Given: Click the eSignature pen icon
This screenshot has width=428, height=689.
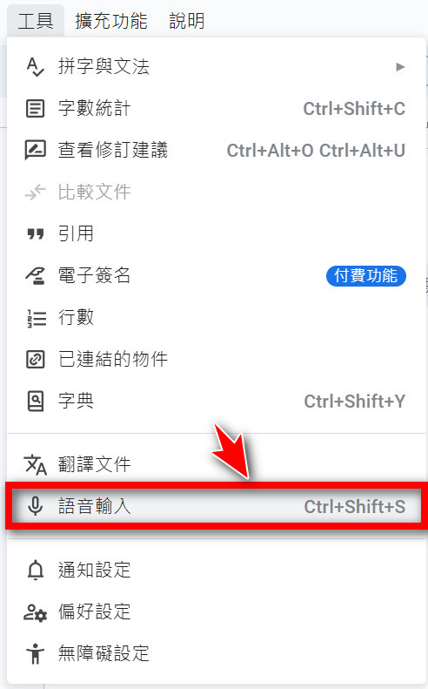Looking at the screenshot, I should point(35,275).
